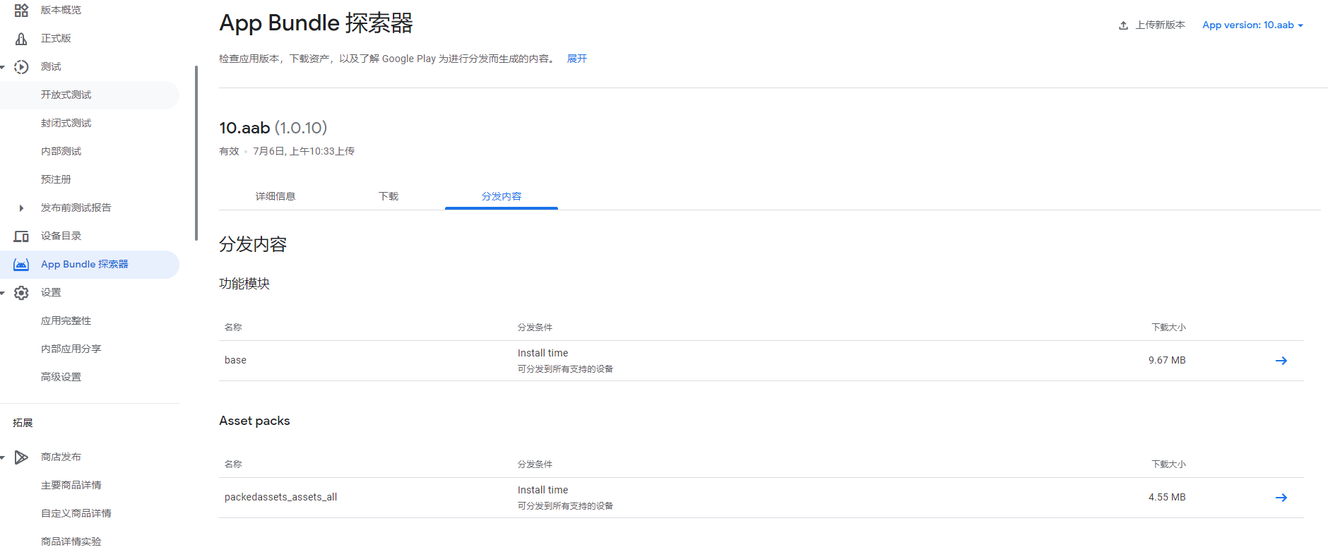Collapse the 设置 section arrow
Viewport: 1328px width, 552px height.
(3, 293)
